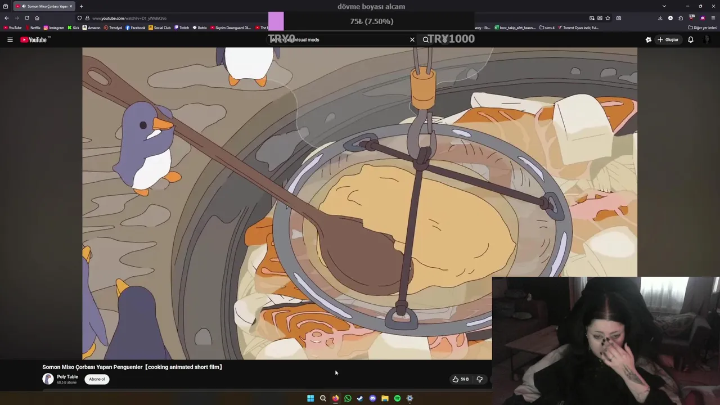Viewport: 720px width, 405px height.
Task: Go back with the browser back arrow
Action: [7, 18]
